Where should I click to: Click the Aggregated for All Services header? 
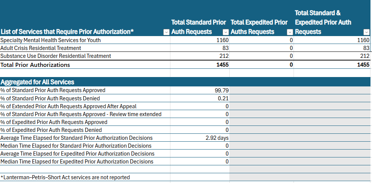(38, 82)
